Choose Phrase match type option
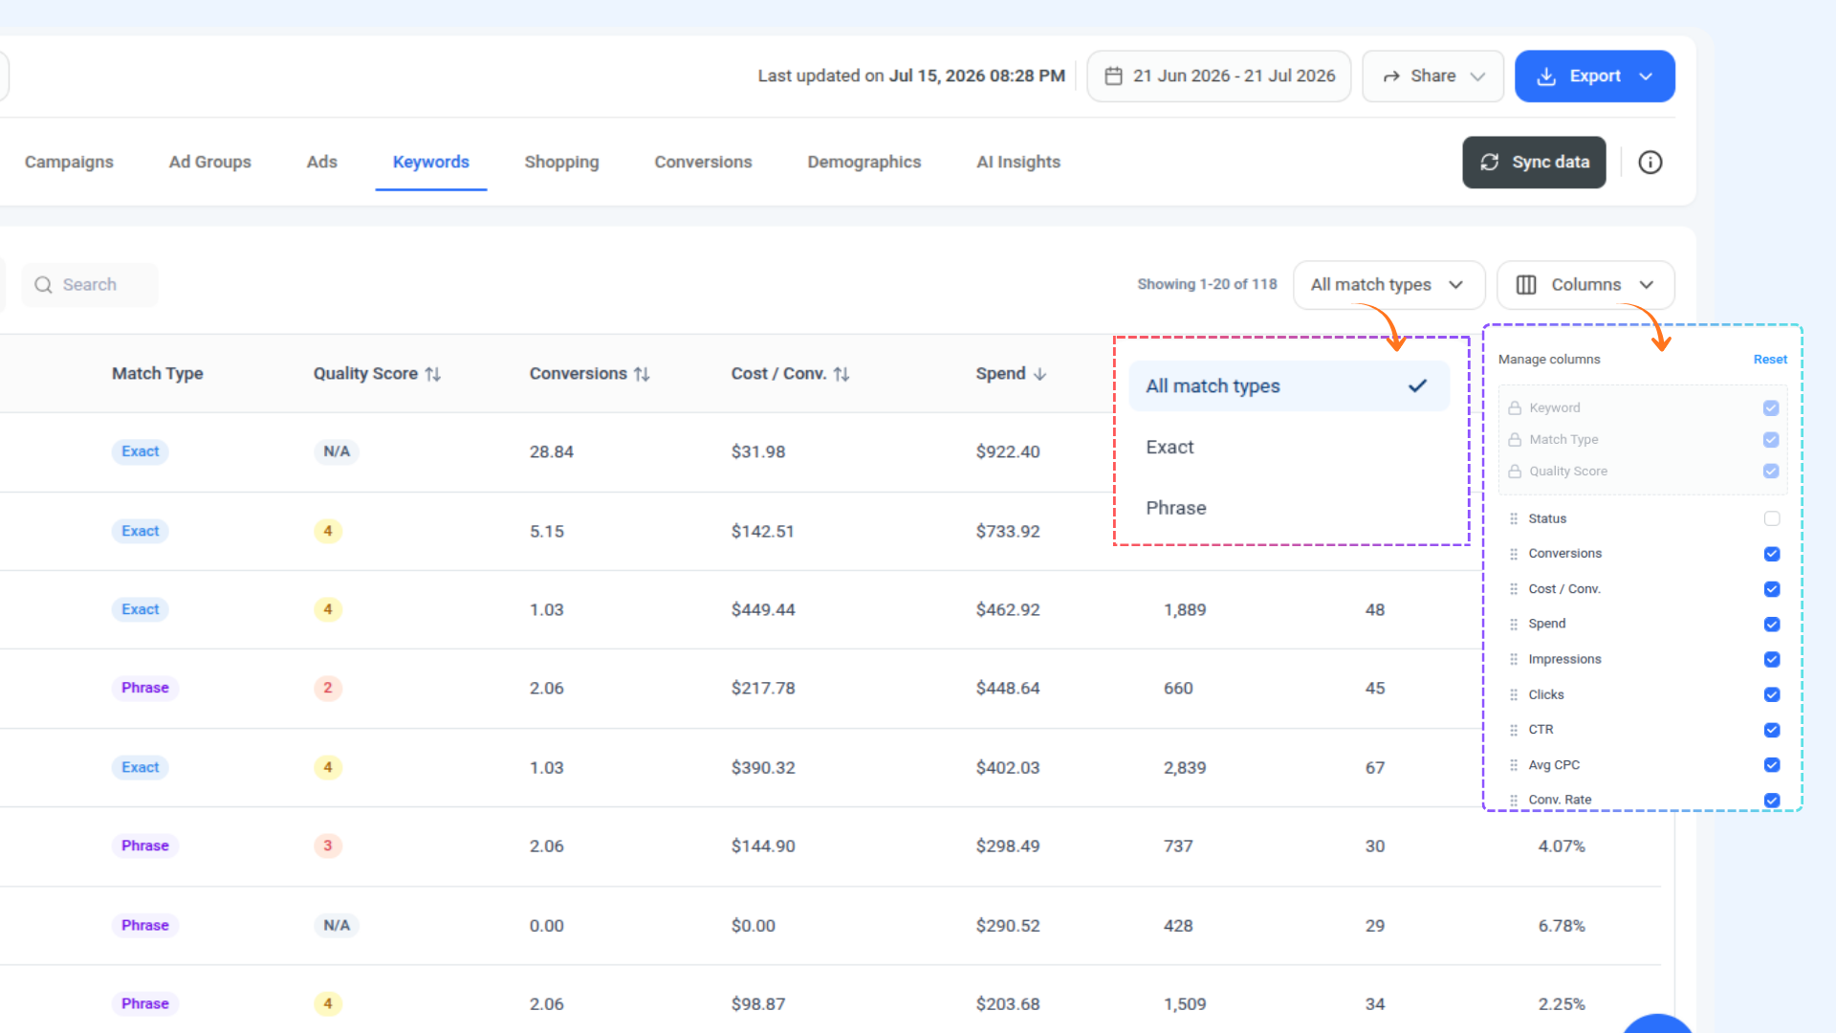This screenshot has width=1836, height=1033. click(x=1289, y=508)
